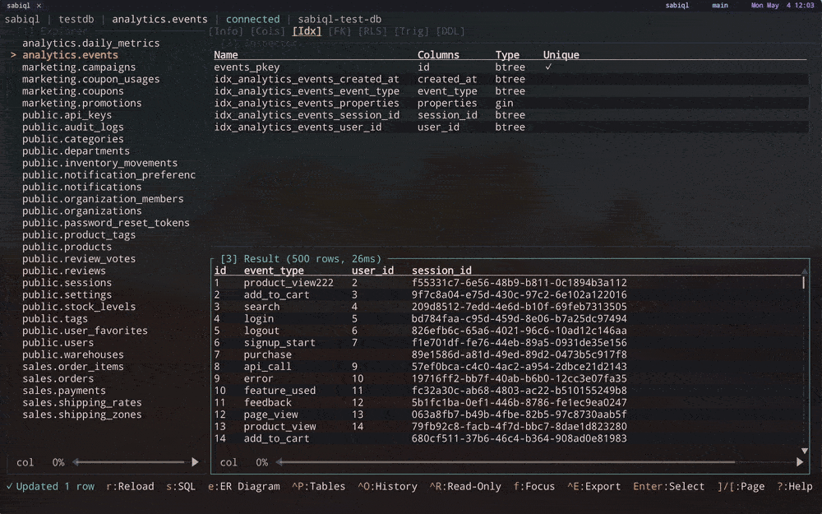Select public.inventory_movements in Explorer
This screenshot has height=514, width=822.
tap(99, 163)
